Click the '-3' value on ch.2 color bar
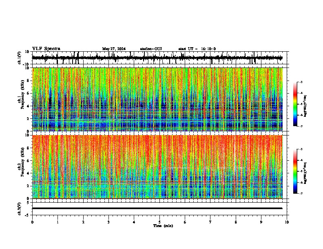 click(301, 149)
